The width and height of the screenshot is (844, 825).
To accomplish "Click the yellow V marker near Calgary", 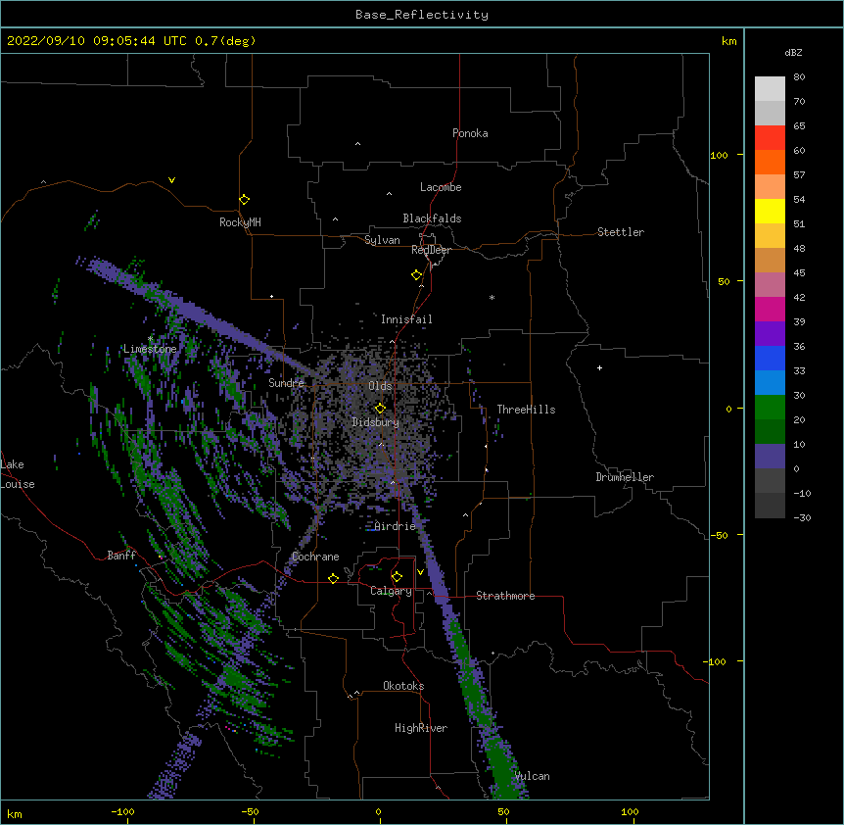I will [420, 572].
